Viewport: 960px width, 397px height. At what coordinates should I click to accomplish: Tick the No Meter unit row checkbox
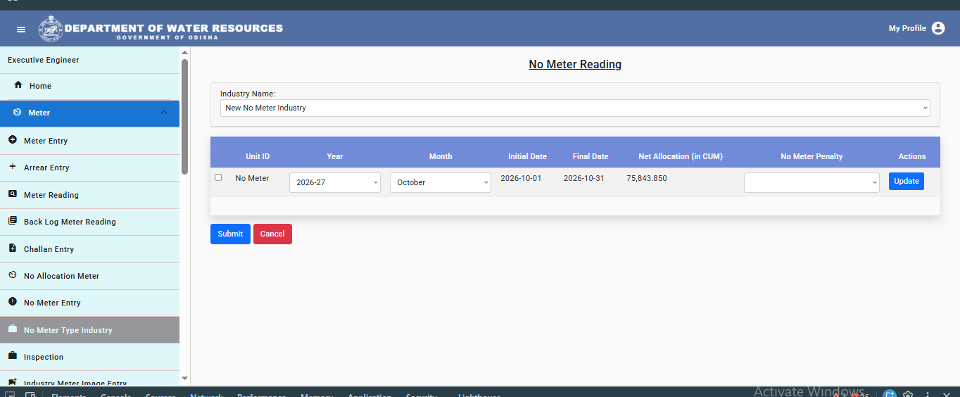point(218,177)
